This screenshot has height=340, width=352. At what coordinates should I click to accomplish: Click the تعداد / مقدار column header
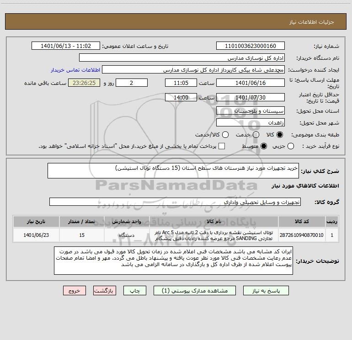[x=82, y=221]
